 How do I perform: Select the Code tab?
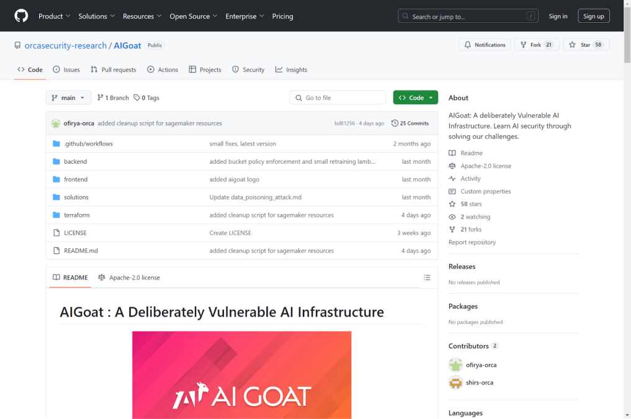click(x=30, y=70)
